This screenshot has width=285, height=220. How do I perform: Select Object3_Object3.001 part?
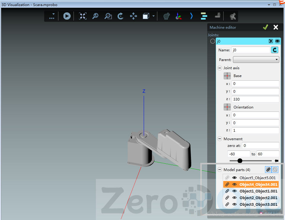pos(258,204)
